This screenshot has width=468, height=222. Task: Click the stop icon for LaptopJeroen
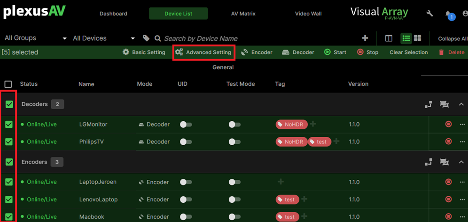click(x=448, y=182)
